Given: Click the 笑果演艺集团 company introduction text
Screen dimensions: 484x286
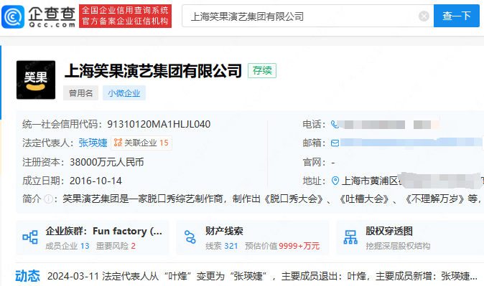Looking at the screenshot, I should pos(271,199).
